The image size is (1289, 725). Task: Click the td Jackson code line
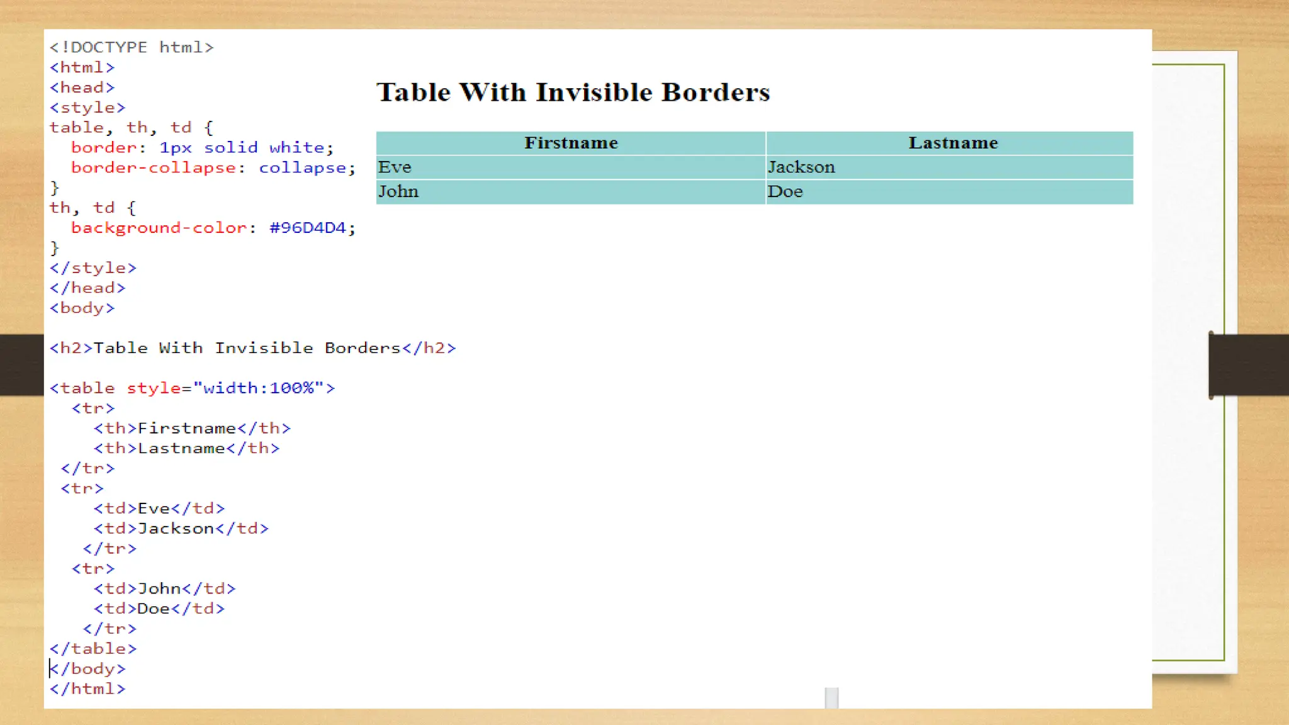[181, 529]
